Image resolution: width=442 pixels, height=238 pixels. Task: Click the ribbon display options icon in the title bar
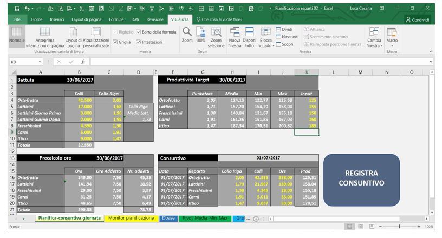click(x=382, y=9)
